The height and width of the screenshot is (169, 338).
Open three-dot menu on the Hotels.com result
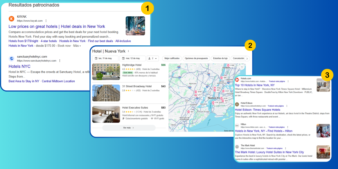point(288,81)
